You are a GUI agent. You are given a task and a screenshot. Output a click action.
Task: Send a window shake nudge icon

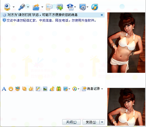point(24,89)
